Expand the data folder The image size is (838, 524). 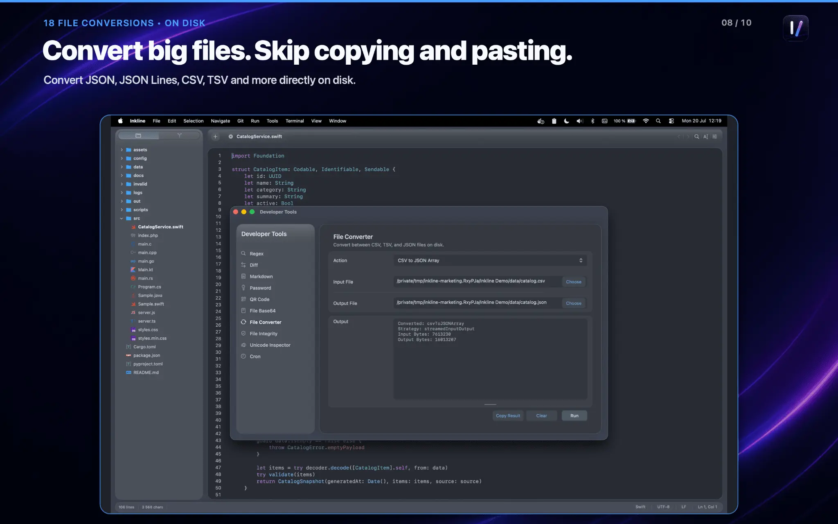click(122, 167)
